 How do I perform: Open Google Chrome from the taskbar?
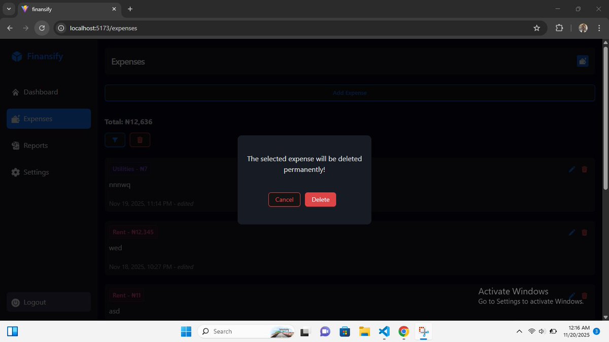[404, 331]
